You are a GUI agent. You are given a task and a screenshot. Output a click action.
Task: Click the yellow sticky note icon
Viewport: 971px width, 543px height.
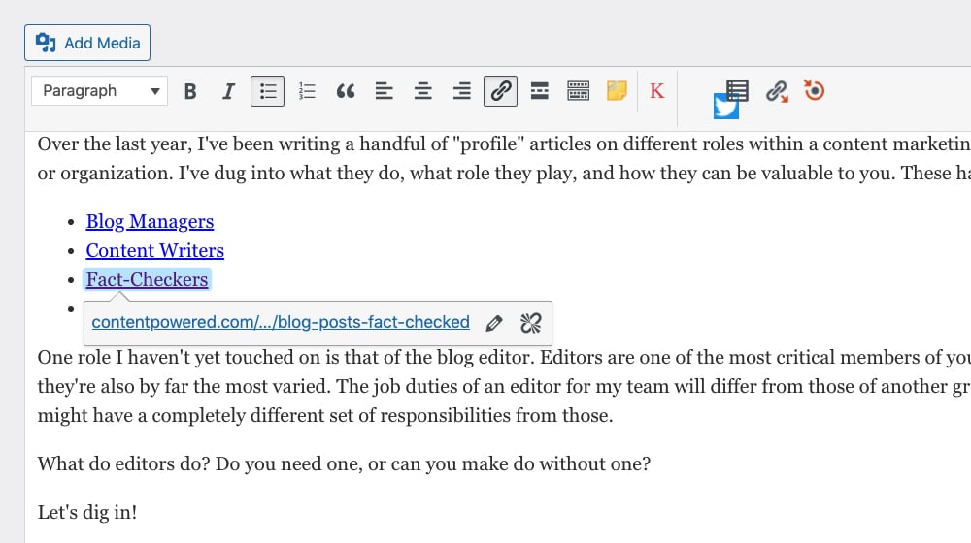(617, 91)
